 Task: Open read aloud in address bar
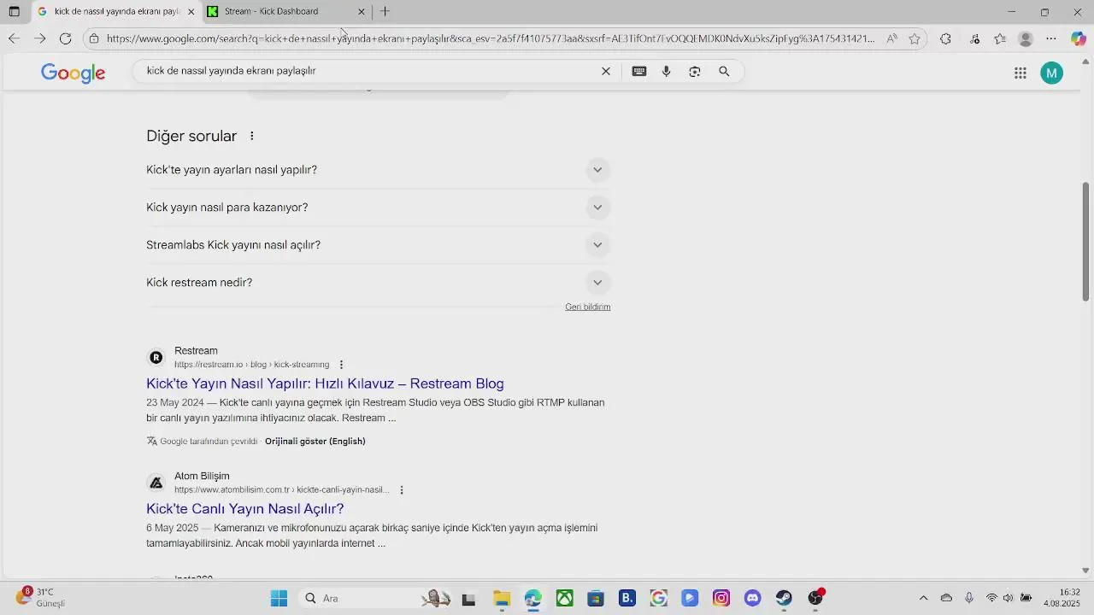pos(891,38)
